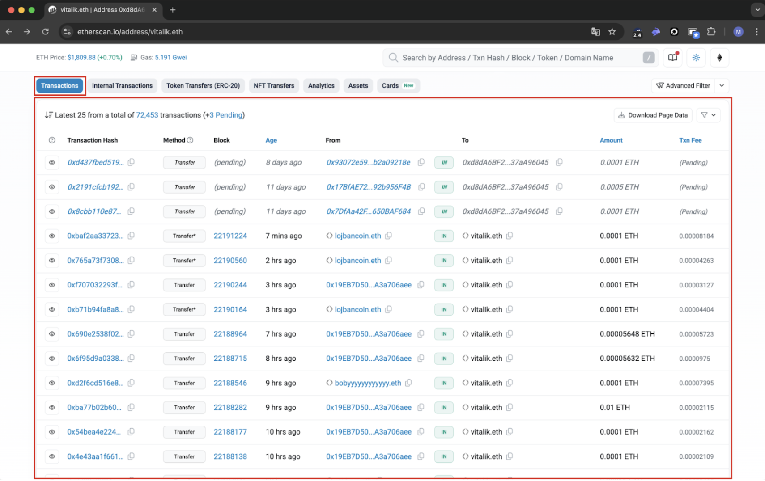765x481 pixels.
Task: Toggle Amount column display
Action: pyautogui.click(x=611, y=140)
